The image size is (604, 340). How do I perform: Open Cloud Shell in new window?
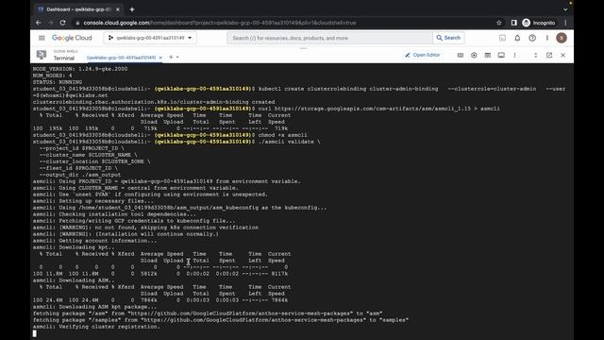click(x=549, y=55)
